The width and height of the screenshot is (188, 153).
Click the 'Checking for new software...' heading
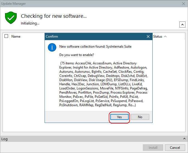[x=53, y=16]
